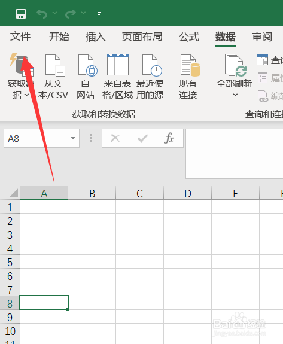Switch to the 页面布局 ribbon tab
Viewport: 283px width, 344px height.
pyautogui.click(x=142, y=36)
